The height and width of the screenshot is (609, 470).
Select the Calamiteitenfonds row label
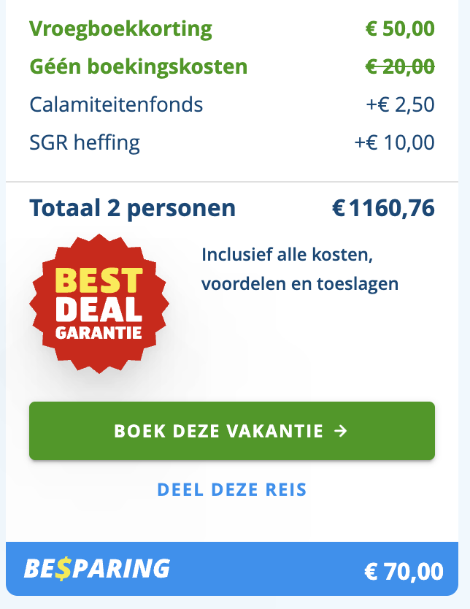(116, 104)
